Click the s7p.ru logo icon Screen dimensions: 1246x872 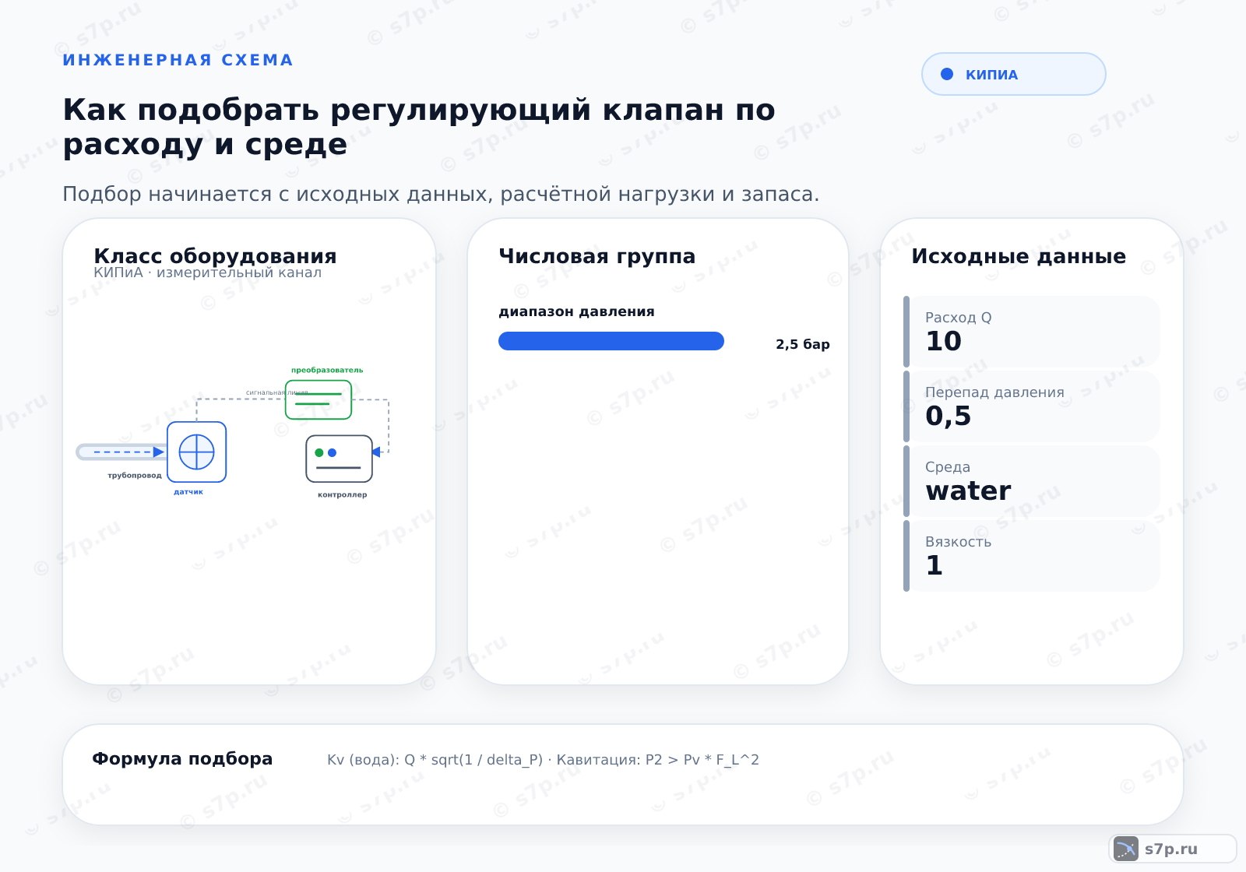[x=1126, y=849]
